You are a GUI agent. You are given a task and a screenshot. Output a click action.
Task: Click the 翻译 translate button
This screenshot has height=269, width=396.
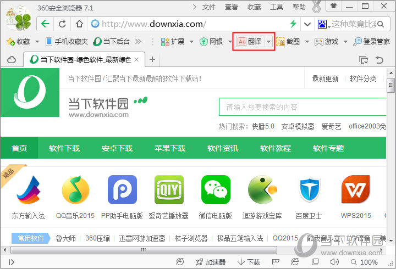point(250,41)
